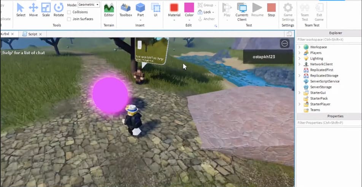The width and height of the screenshot is (362, 187).
Task: Expand the Players tree node
Action: [x=299, y=53]
